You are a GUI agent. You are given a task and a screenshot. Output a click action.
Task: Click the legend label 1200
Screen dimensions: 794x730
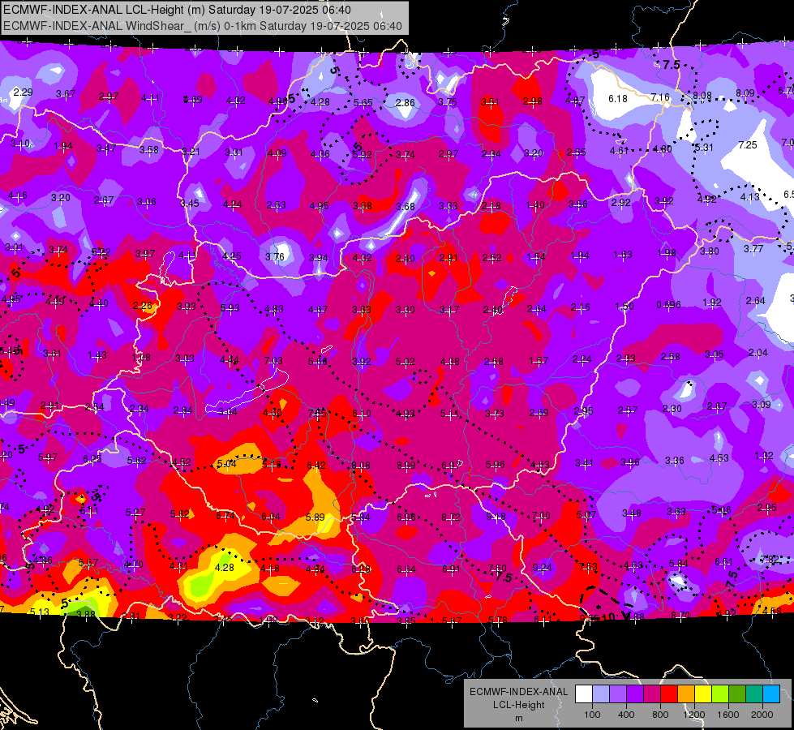point(693,715)
